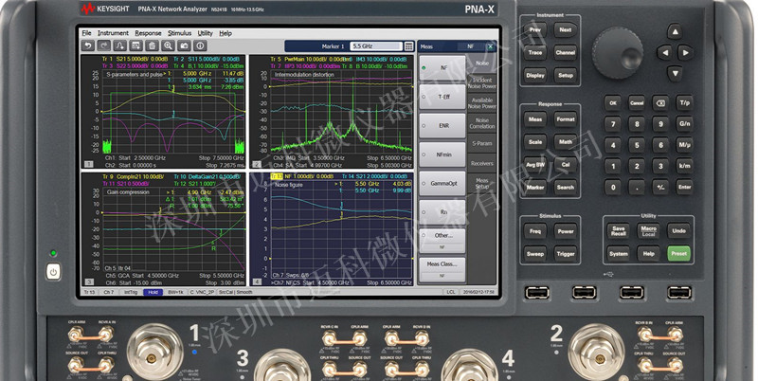Select the NFmin measurement softkey
Screen dimensions: 758x381
(x=442, y=154)
